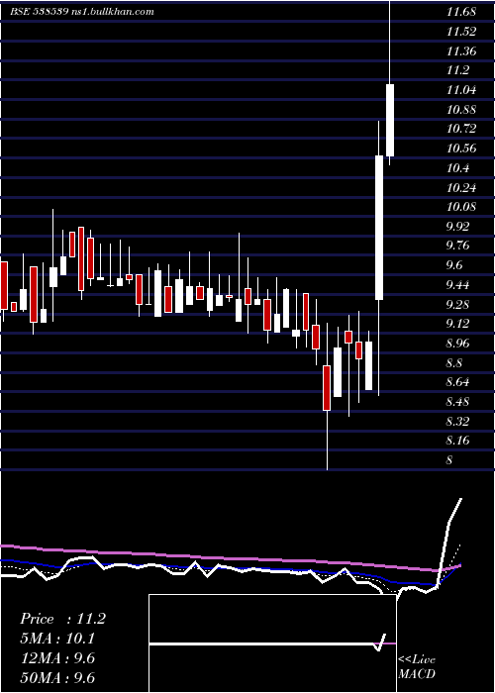Image resolution: width=495 pixels, height=693 pixels.
Task: Click the 11.52 price axis label
Action: pos(461,32)
